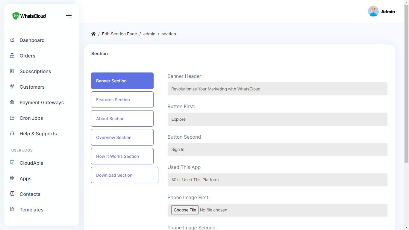Click the Banner Header input field
The image size is (409, 230).
click(277, 89)
